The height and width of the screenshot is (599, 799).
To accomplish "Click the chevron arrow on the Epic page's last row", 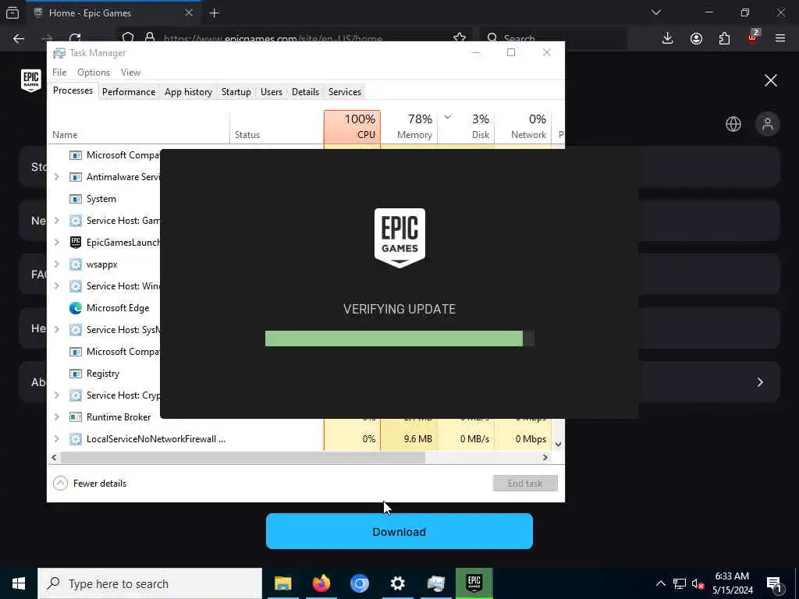I will [x=760, y=382].
